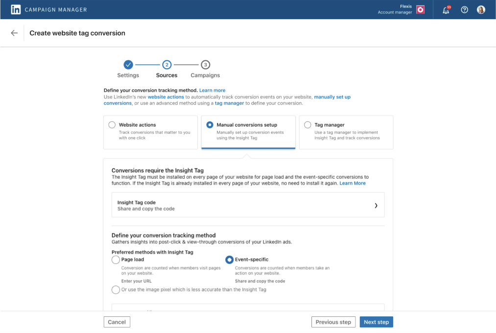Viewport: 496px width, 333px height.
Task: Expand the Insight Tag code section
Action: click(x=248, y=205)
